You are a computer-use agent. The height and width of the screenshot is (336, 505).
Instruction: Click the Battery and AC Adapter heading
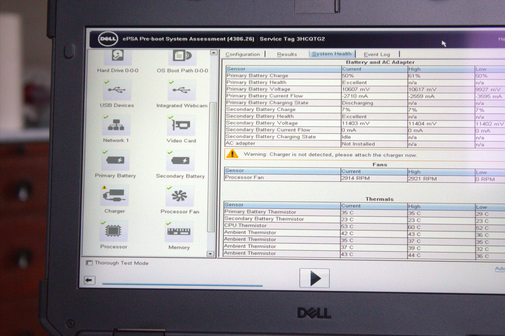[x=380, y=62]
